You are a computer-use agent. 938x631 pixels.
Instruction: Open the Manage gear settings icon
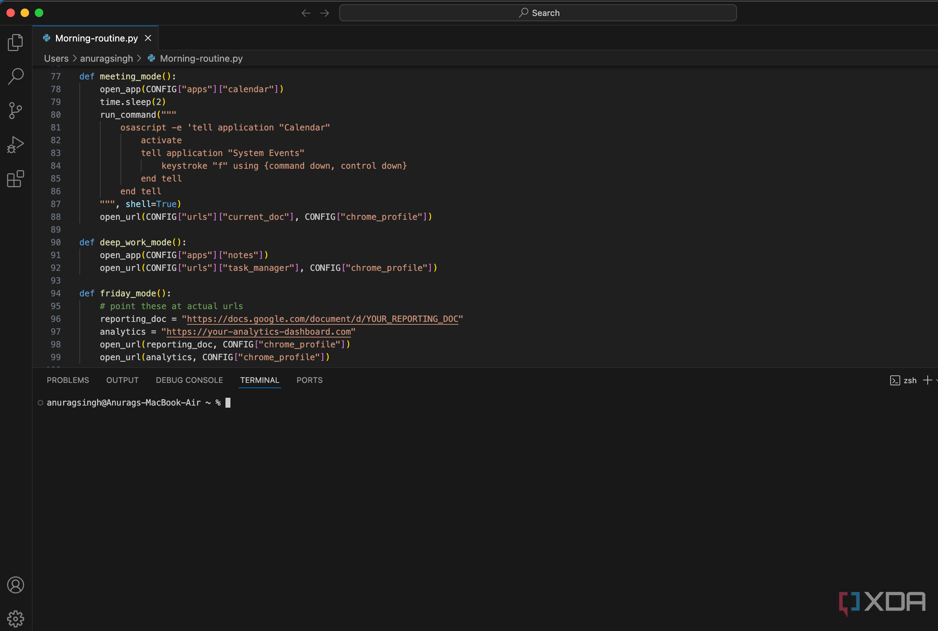[15, 619]
